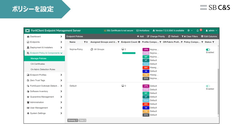The width and height of the screenshot is (243, 136).
Task: Click the Administration people icon
Action: click(x=28, y=102)
